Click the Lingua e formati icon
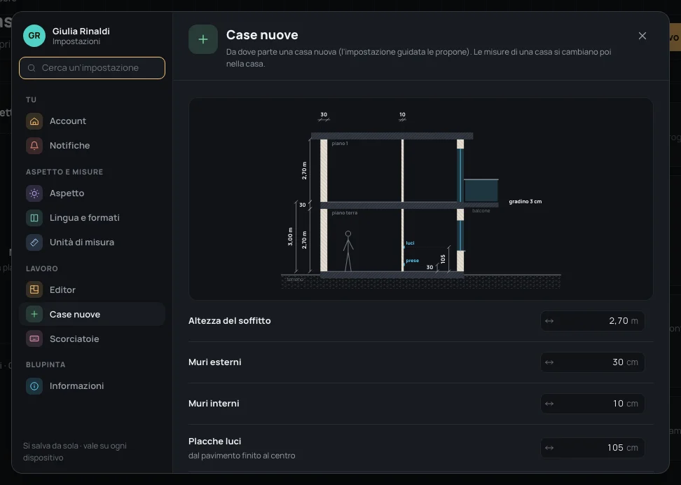This screenshot has height=485, width=681. pos(34,218)
